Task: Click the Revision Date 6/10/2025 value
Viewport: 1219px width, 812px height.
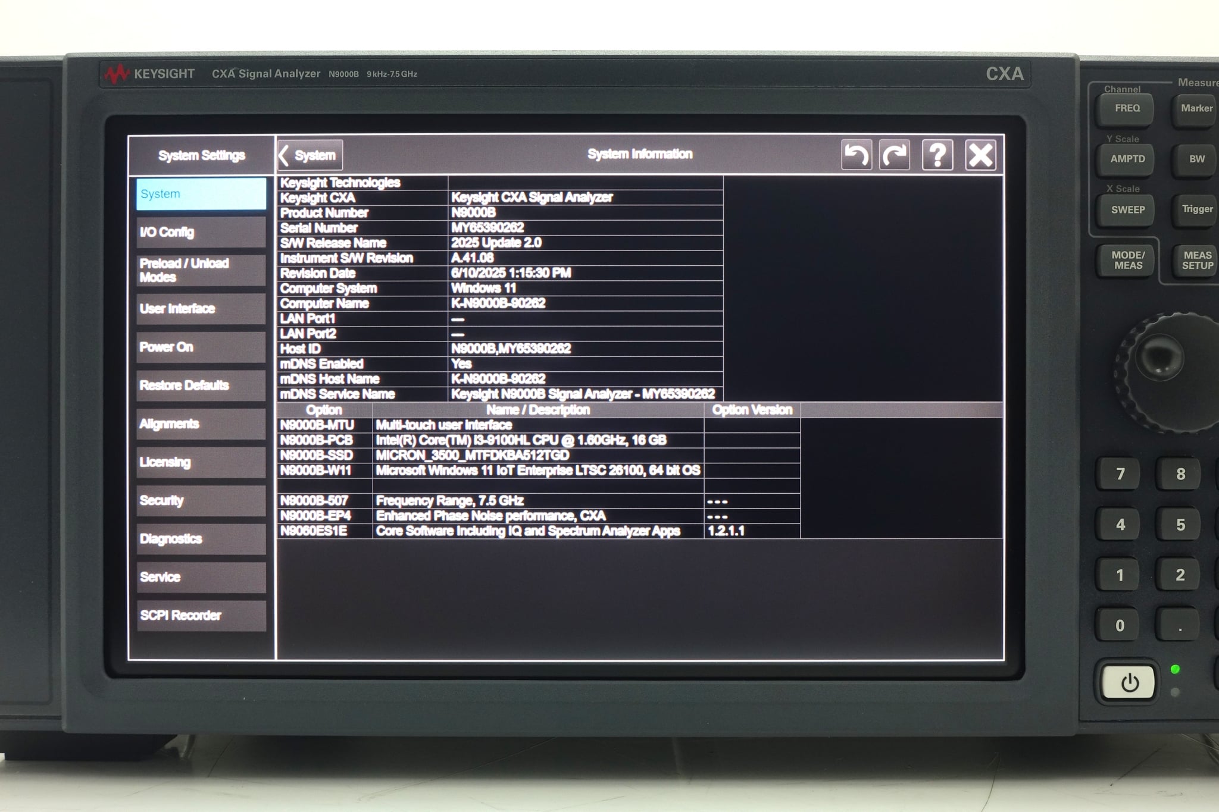Action: pyautogui.click(x=511, y=273)
